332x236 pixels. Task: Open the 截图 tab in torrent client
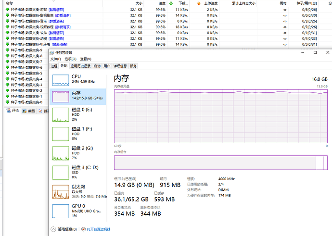click(28, 111)
